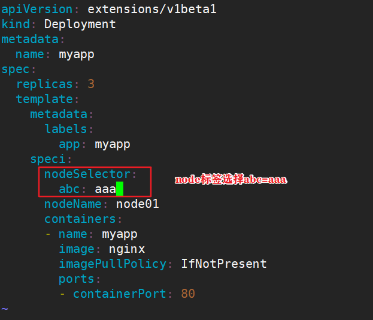Click the replicas number 3

[x=91, y=84]
